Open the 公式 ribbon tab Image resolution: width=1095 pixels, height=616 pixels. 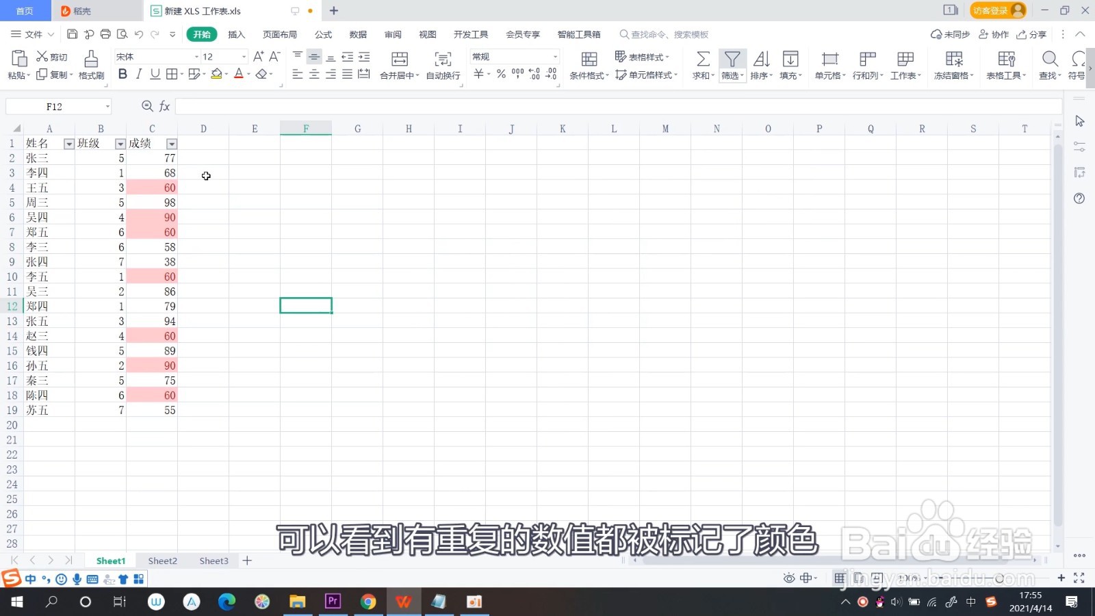click(x=324, y=34)
